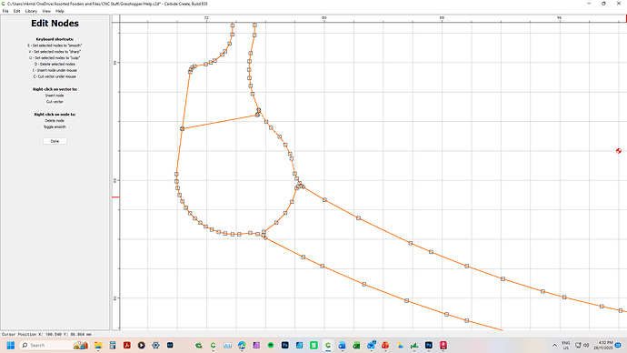The width and height of the screenshot is (627, 353).
Task: Show hidden system tray icons
Action: pos(554,345)
